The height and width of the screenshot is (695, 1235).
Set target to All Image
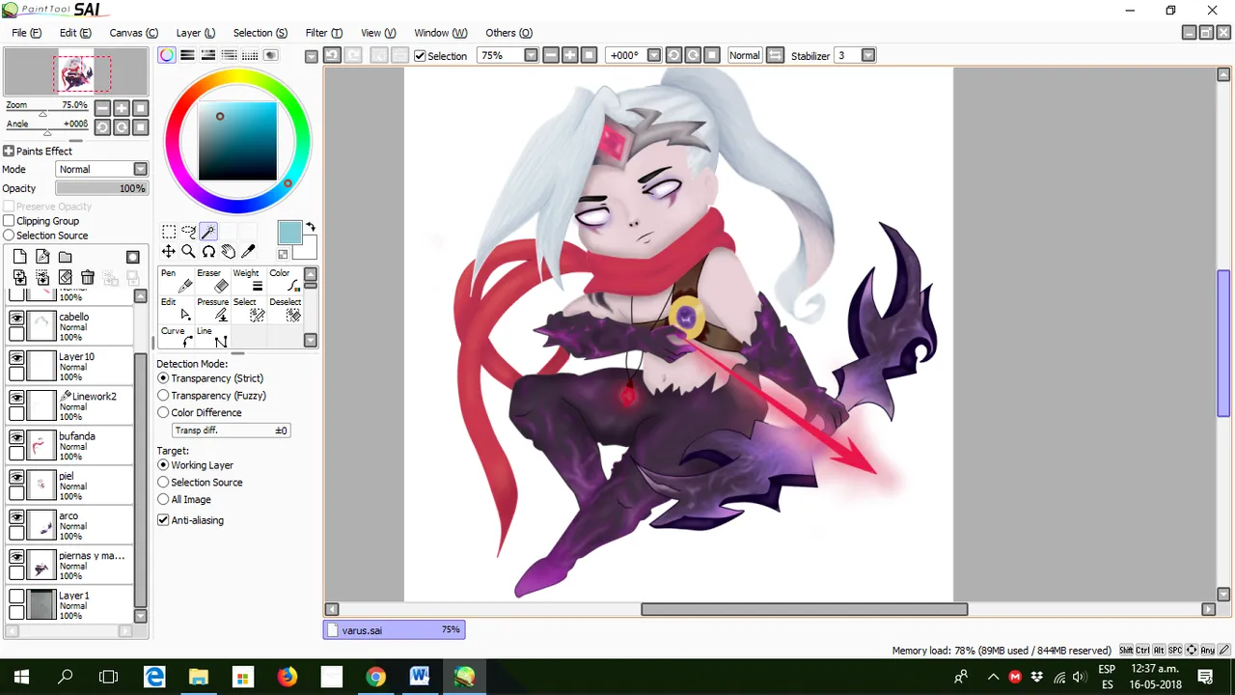point(163,499)
